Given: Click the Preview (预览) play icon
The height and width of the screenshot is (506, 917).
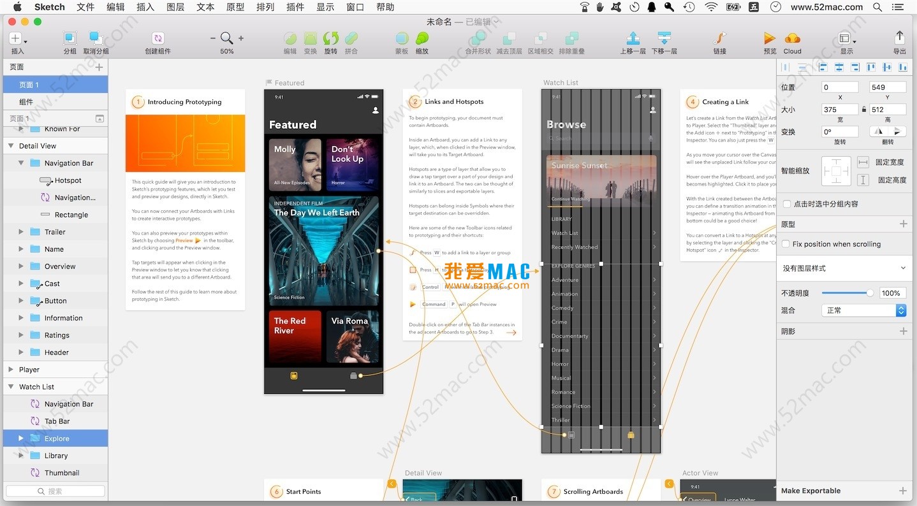Looking at the screenshot, I should (x=770, y=39).
